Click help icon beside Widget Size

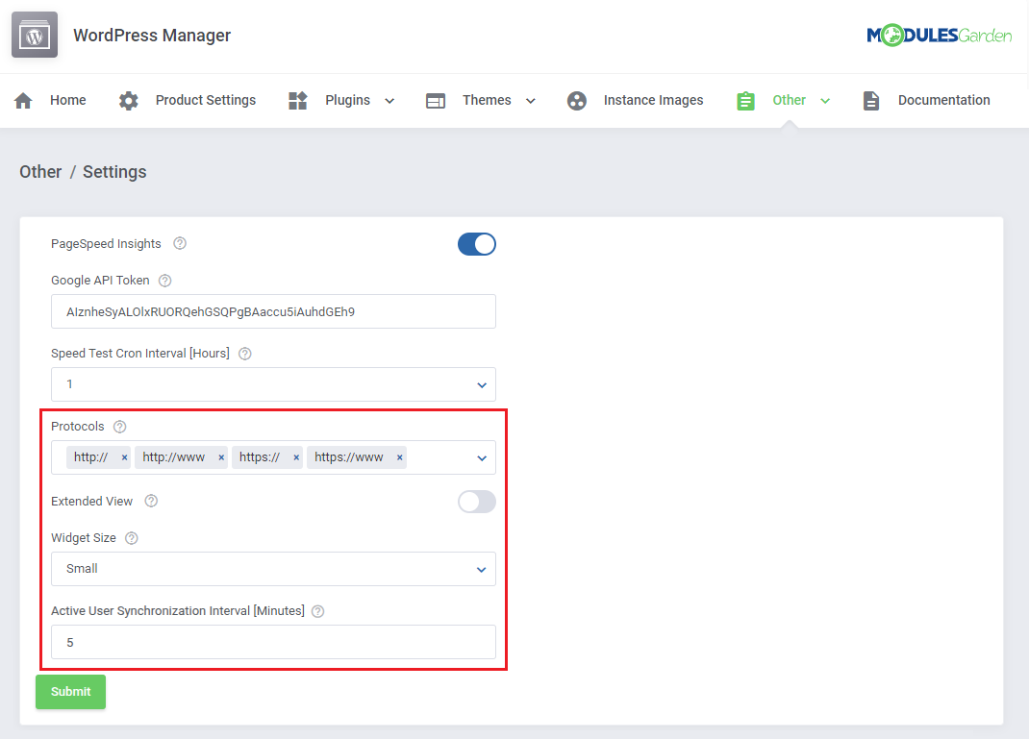click(x=131, y=538)
